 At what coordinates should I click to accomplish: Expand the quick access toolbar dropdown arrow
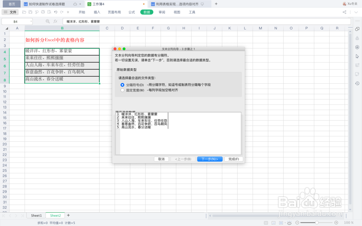click(x=68, y=12)
